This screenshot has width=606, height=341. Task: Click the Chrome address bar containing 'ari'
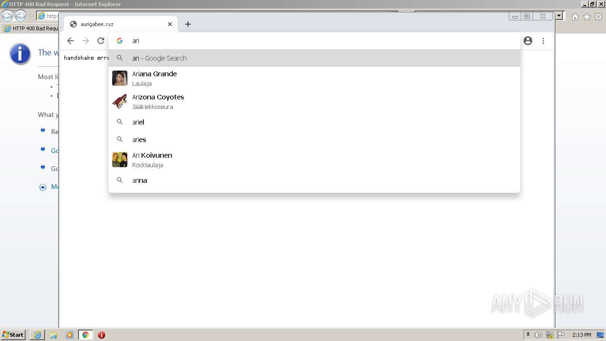pyautogui.click(x=314, y=41)
